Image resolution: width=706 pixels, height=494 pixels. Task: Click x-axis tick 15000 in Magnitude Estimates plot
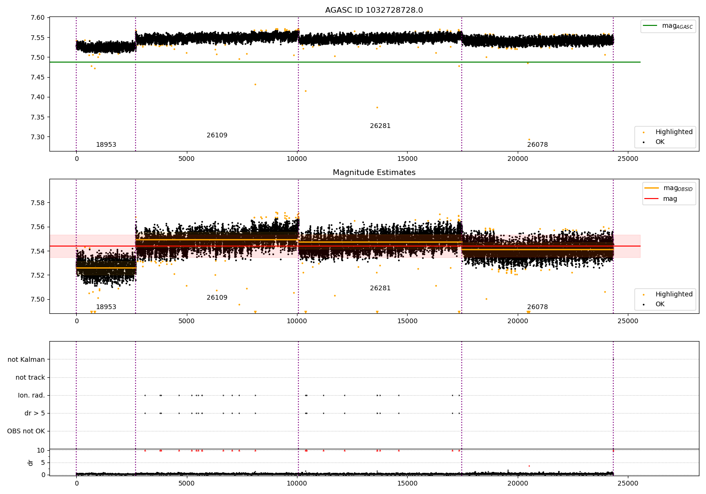pyautogui.click(x=407, y=321)
